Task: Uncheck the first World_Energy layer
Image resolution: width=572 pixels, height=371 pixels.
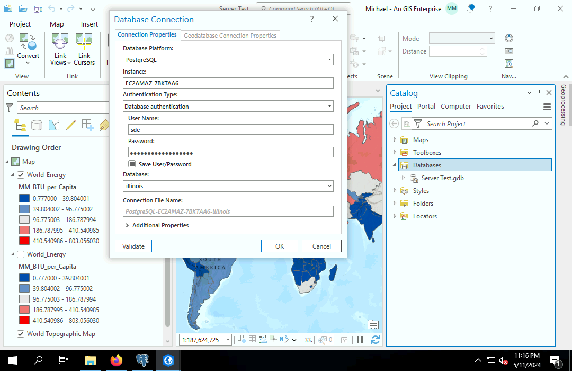Action: tap(21, 175)
